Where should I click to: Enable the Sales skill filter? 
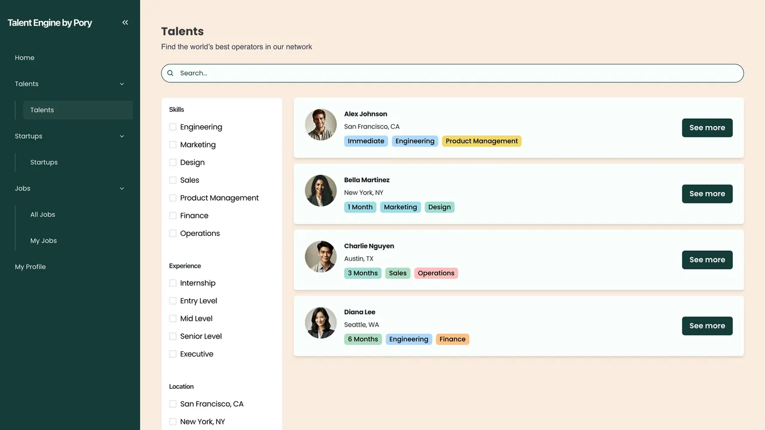click(x=173, y=180)
